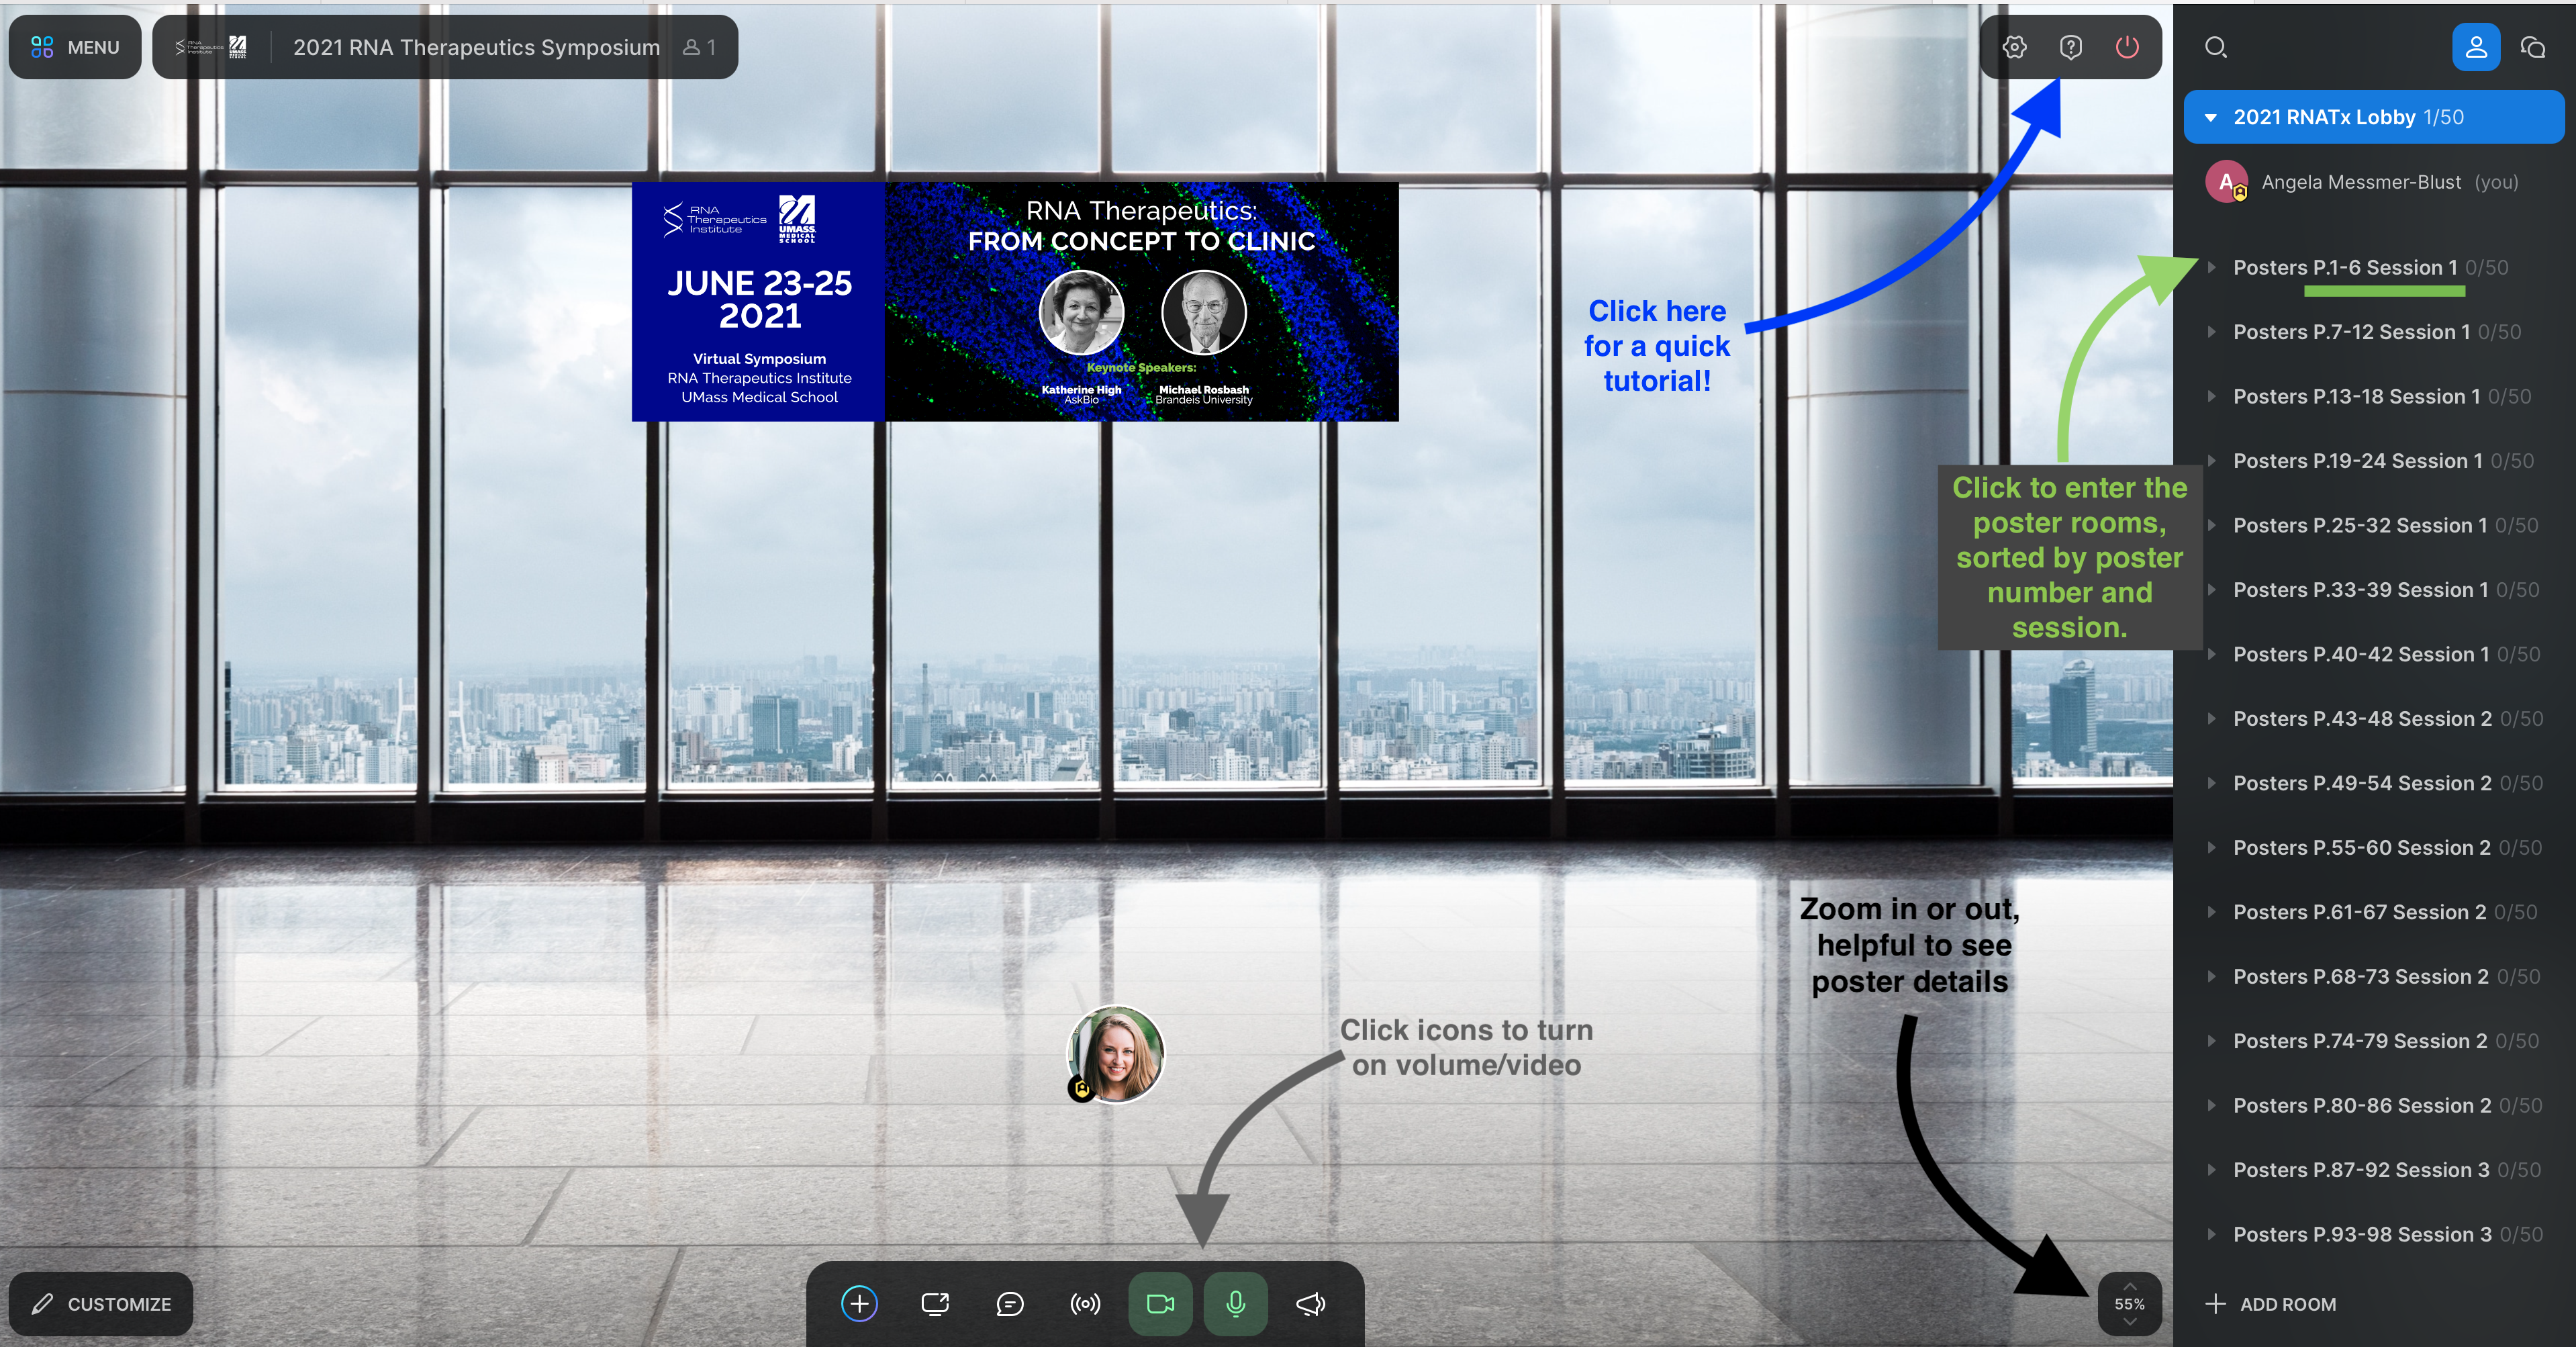Open the search magnifier in sidebar
Image resolution: width=2576 pixels, height=1347 pixels.
(x=2215, y=47)
